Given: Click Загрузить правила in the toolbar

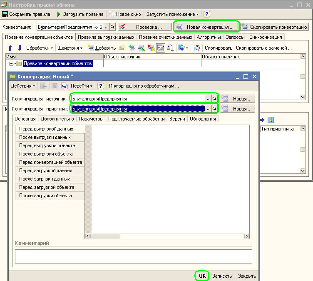Looking at the screenshot, I should (80, 14).
